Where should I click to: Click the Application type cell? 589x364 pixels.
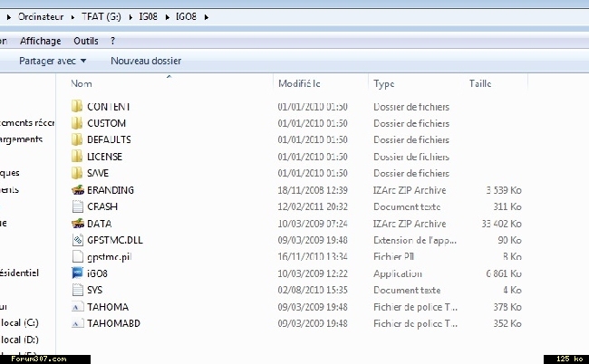coord(398,273)
